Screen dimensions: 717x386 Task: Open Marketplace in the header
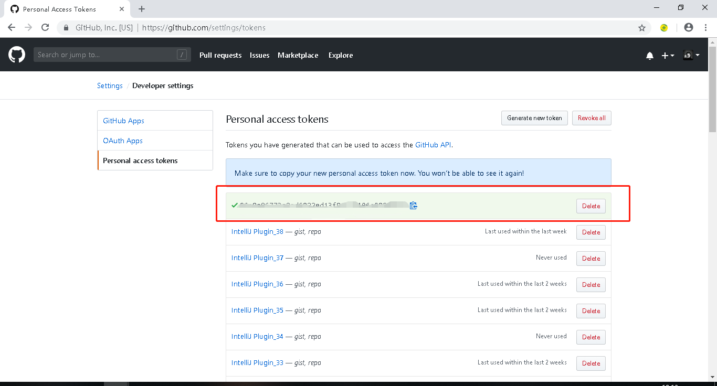(298, 55)
